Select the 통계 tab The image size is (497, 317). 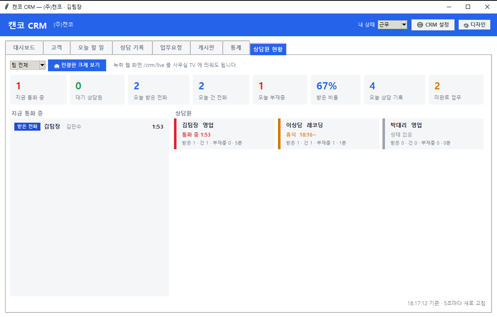point(236,48)
